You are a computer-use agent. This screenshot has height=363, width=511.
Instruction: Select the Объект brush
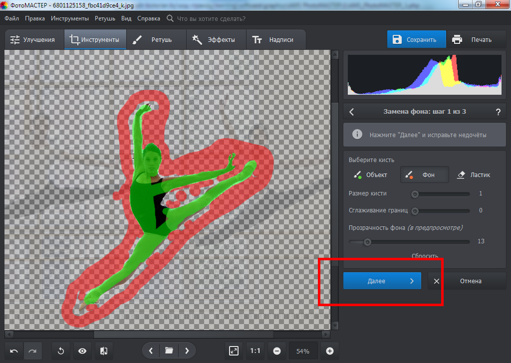tap(370, 175)
